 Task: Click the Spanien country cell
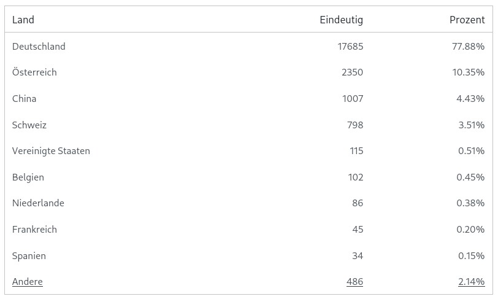tap(29, 255)
